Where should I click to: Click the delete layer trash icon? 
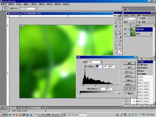coord(151,59)
